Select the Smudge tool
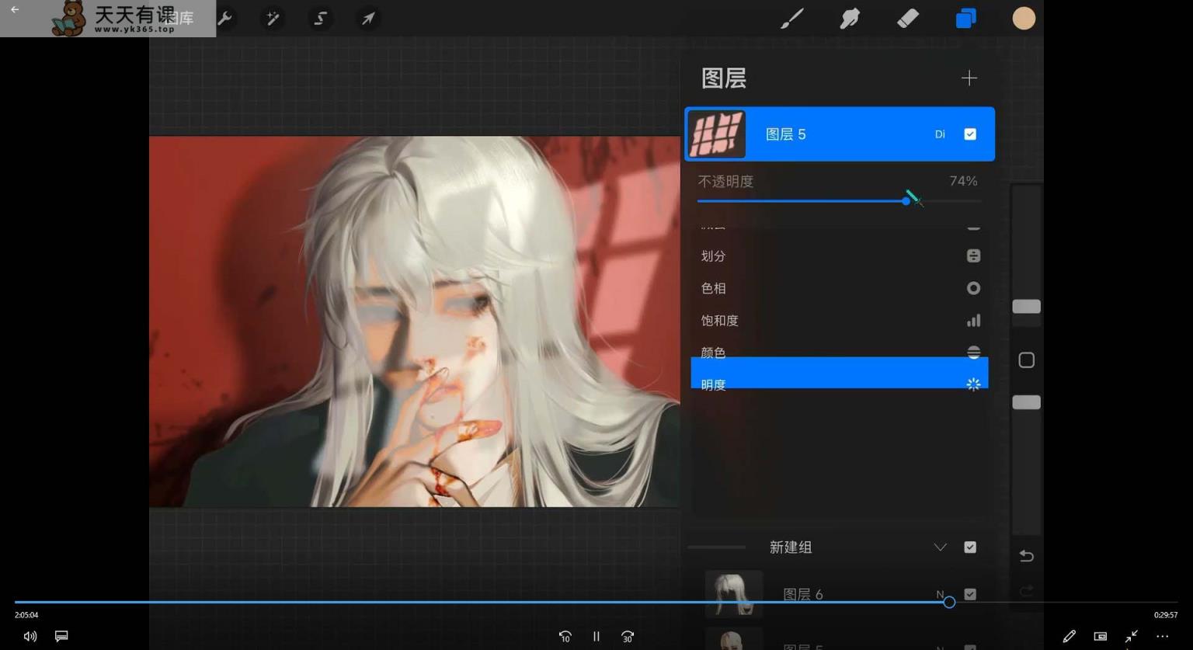Viewport: 1193px width, 650px height. coord(850,18)
